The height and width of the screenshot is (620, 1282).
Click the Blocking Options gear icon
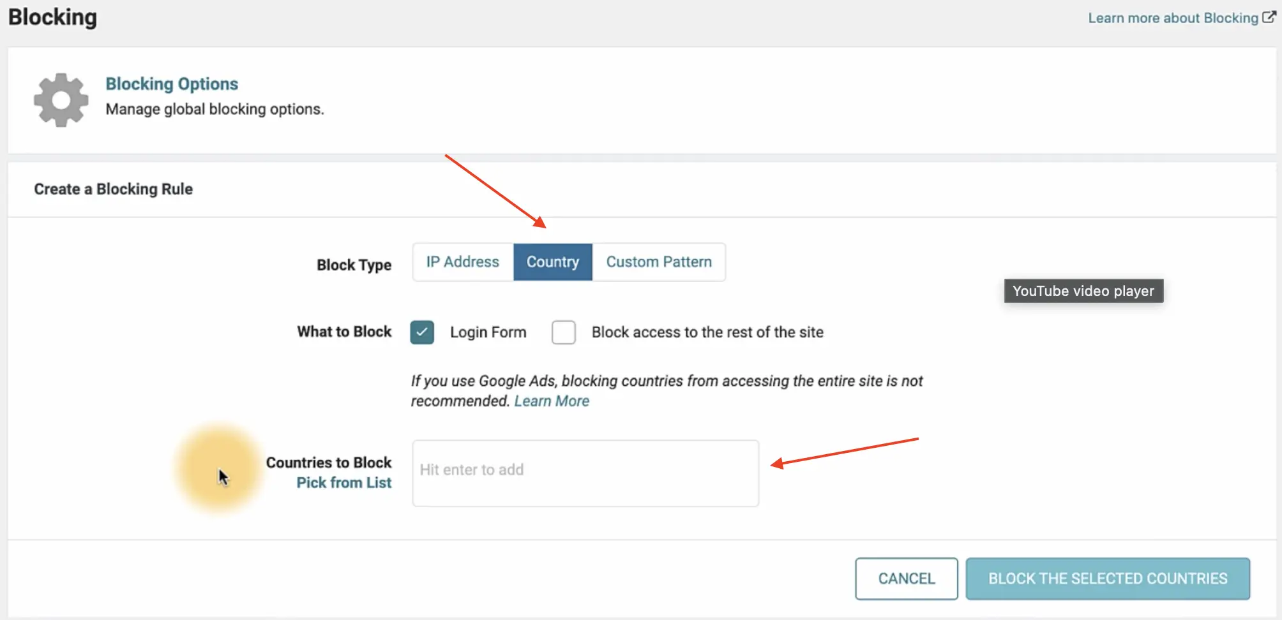click(x=61, y=100)
